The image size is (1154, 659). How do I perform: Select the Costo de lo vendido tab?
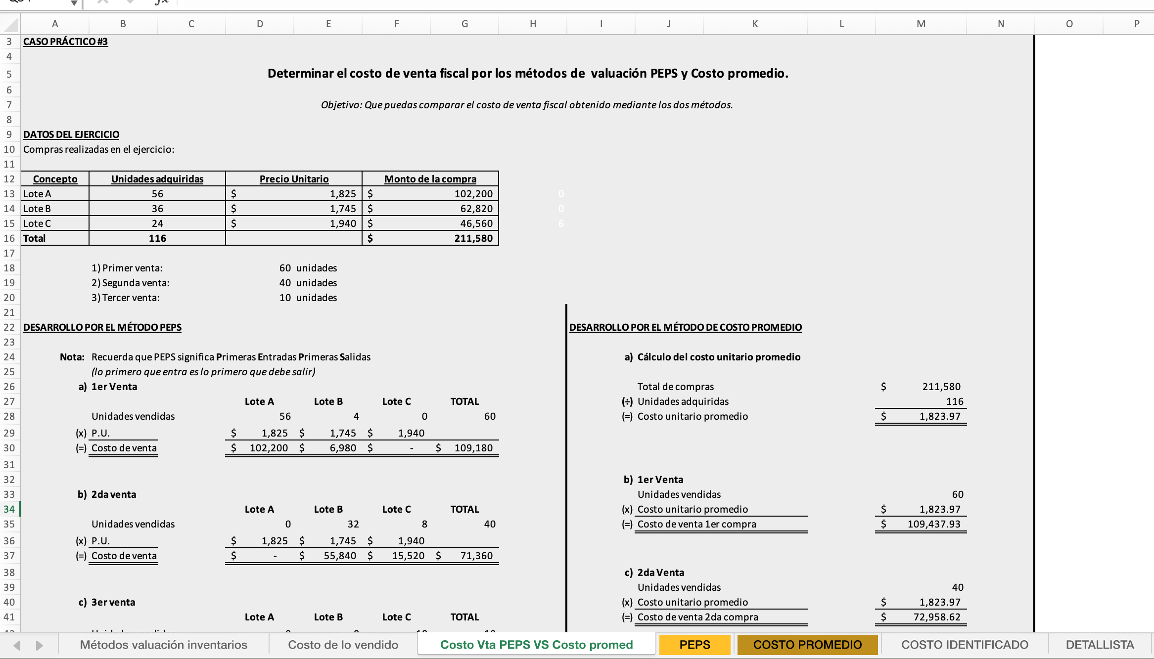(x=343, y=645)
